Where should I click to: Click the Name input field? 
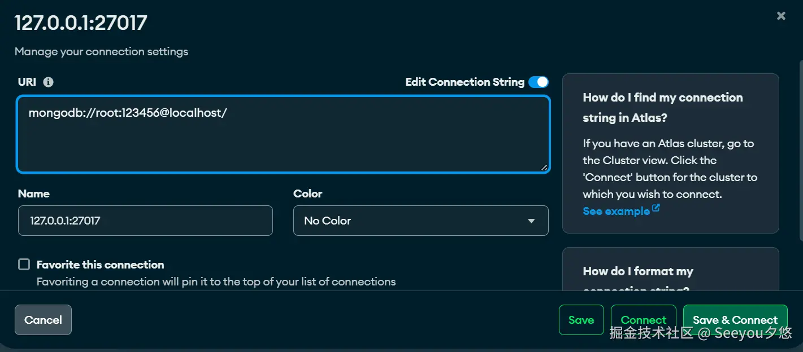pyautogui.click(x=145, y=221)
